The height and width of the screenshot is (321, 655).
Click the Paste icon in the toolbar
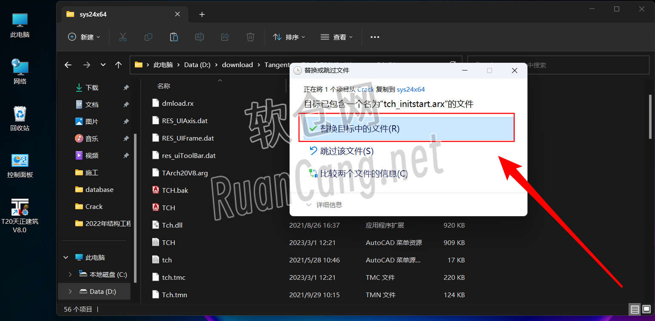tap(174, 37)
